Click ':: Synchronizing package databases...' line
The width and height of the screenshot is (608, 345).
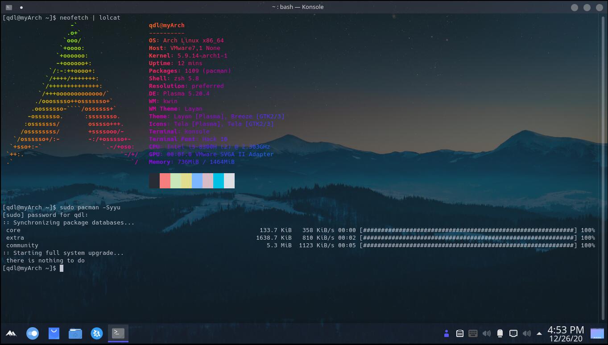point(69,223)
